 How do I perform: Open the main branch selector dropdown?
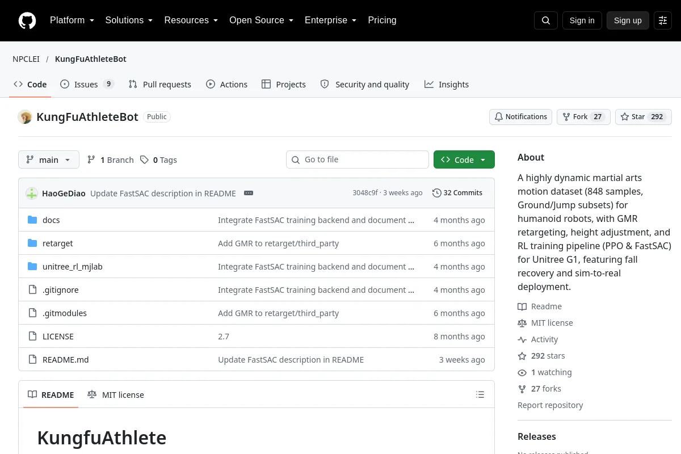49,160
